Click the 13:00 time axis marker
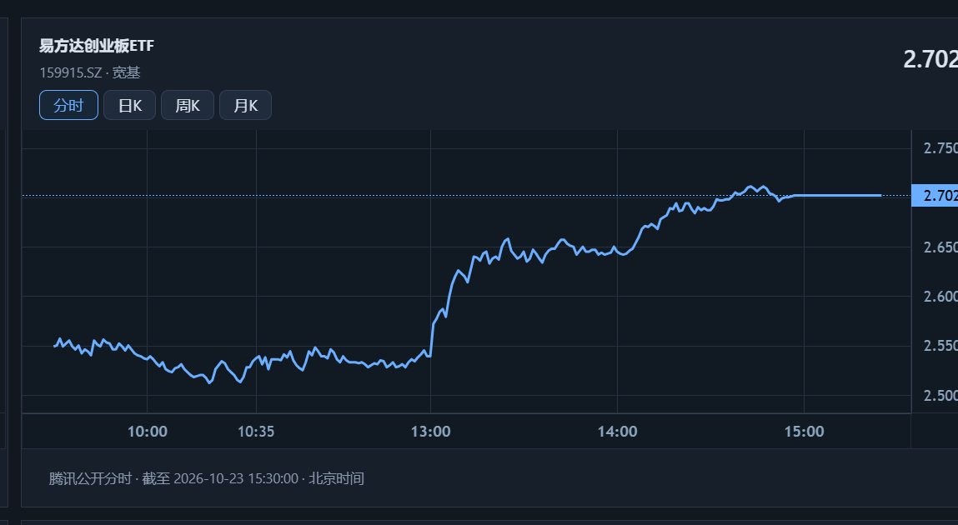The width and height of the screenshot is (958, 525). click(x=431, y=432)
